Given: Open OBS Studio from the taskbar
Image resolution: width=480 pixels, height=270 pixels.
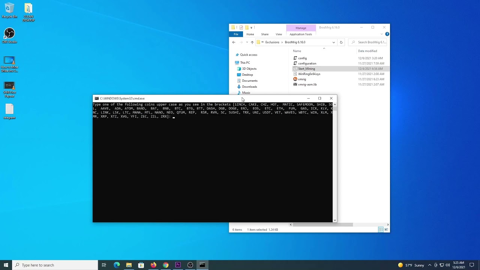Looking at the screenshot, I should coord(190,265).
